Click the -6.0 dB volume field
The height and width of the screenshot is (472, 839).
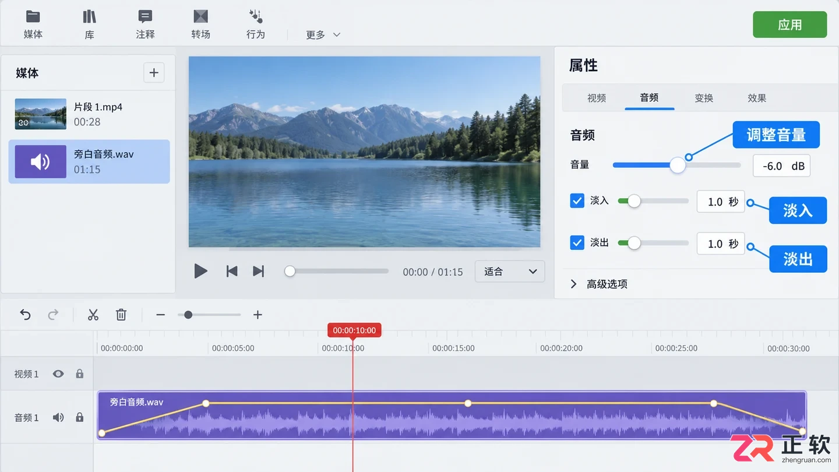[781, 166]
